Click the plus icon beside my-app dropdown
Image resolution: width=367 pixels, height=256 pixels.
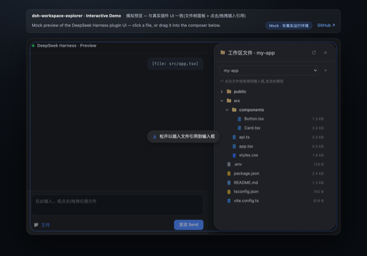click(x=325, y=71)
